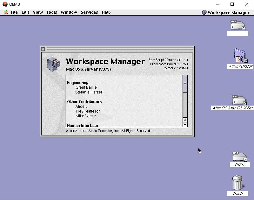Open the File menu

pyautogui.click(x=14, y=12)
